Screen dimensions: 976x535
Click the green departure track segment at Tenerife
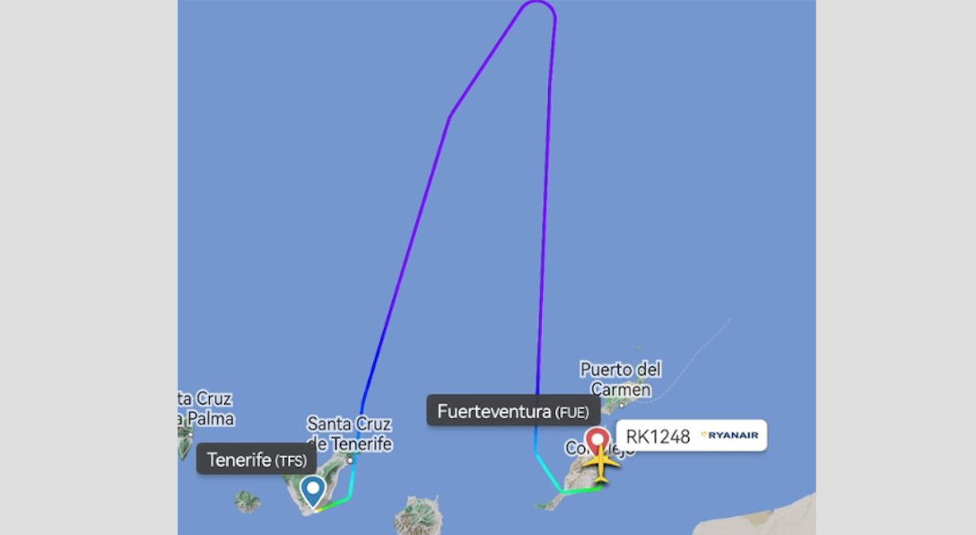[x=335, y=503]
